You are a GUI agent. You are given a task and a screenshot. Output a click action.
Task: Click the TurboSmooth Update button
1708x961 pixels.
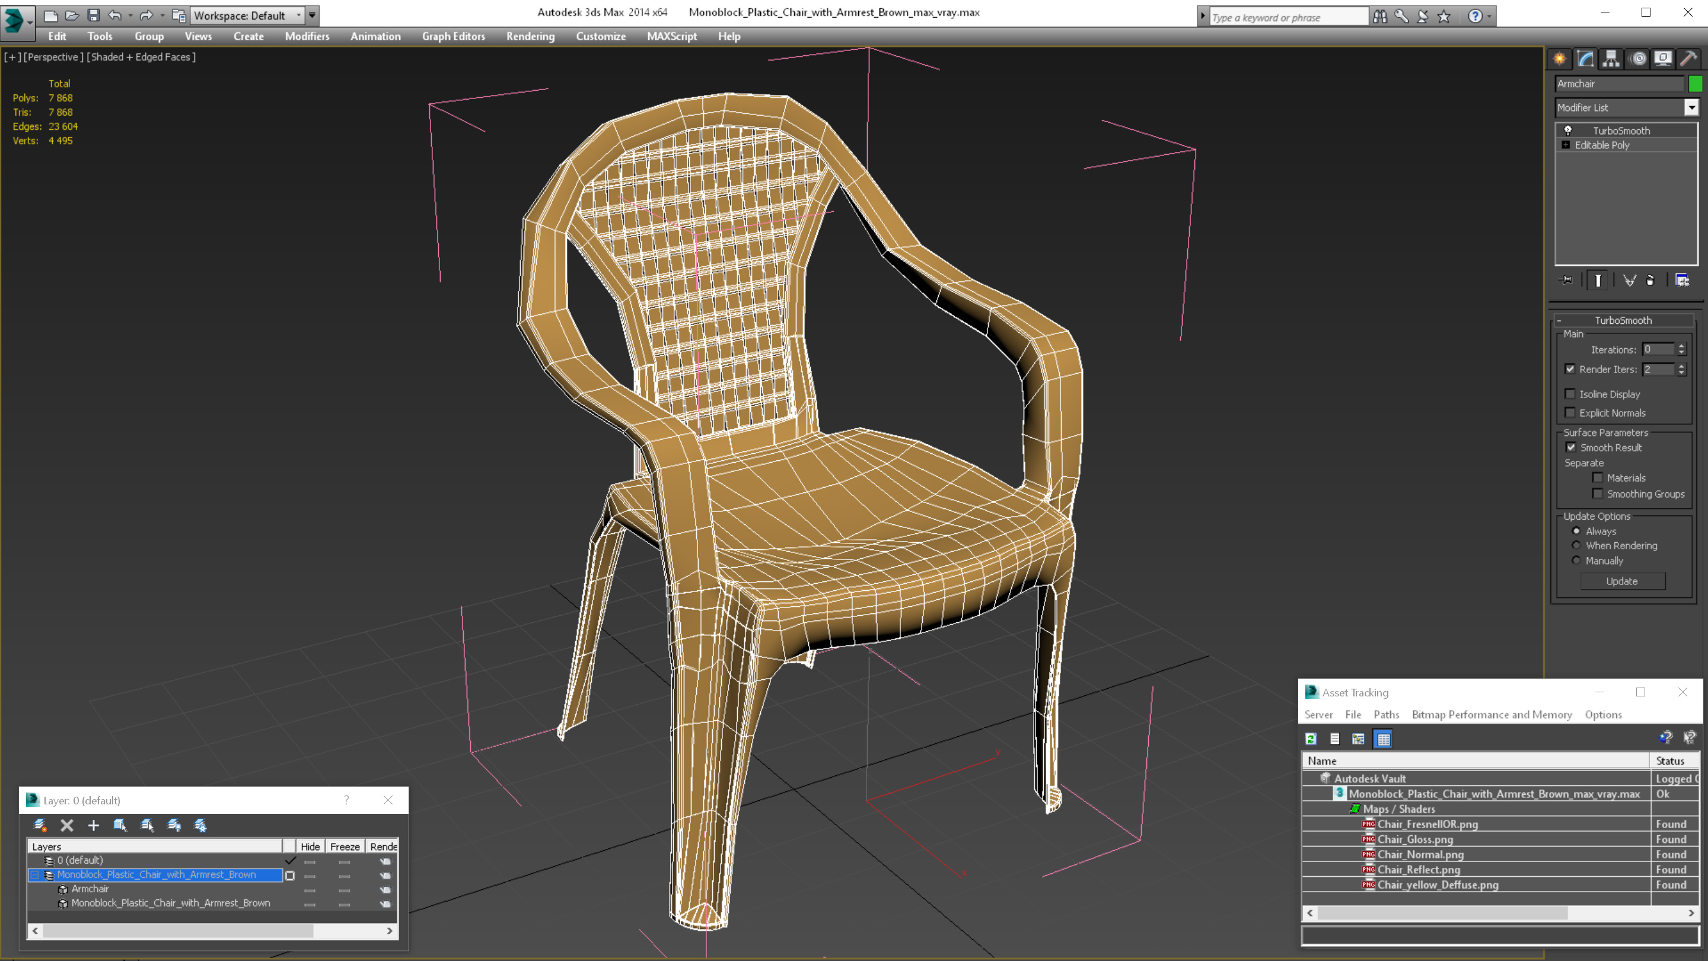point(1622,581)
